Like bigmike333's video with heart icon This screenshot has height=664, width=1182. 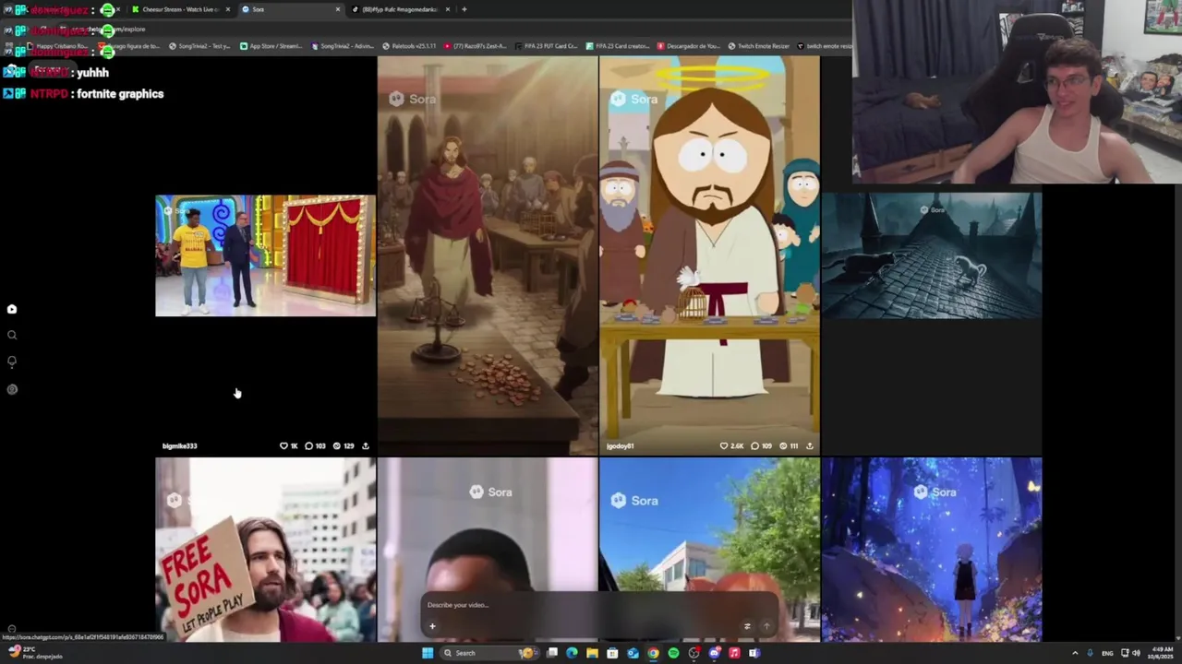284,445
